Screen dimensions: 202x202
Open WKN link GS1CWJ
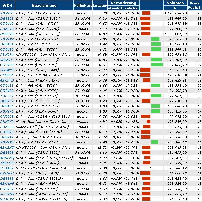click(x=7, y=194)
